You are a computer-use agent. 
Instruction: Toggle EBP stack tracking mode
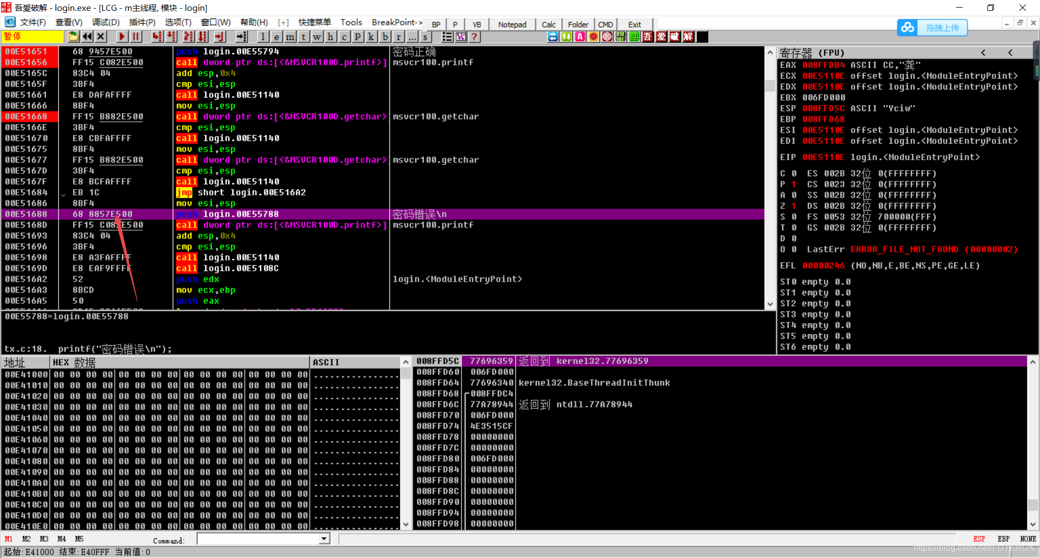click(x=1004, y=539)
